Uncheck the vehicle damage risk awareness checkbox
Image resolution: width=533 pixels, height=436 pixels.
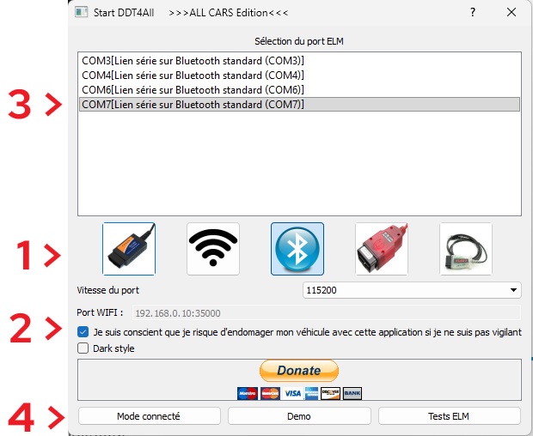tap(83, 331)
